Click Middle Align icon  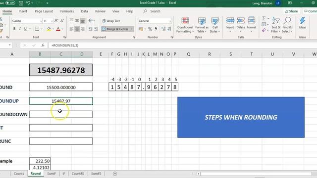77,21
